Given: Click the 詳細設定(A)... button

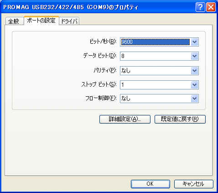Looking at the screenshot, I should click(125, 119).
